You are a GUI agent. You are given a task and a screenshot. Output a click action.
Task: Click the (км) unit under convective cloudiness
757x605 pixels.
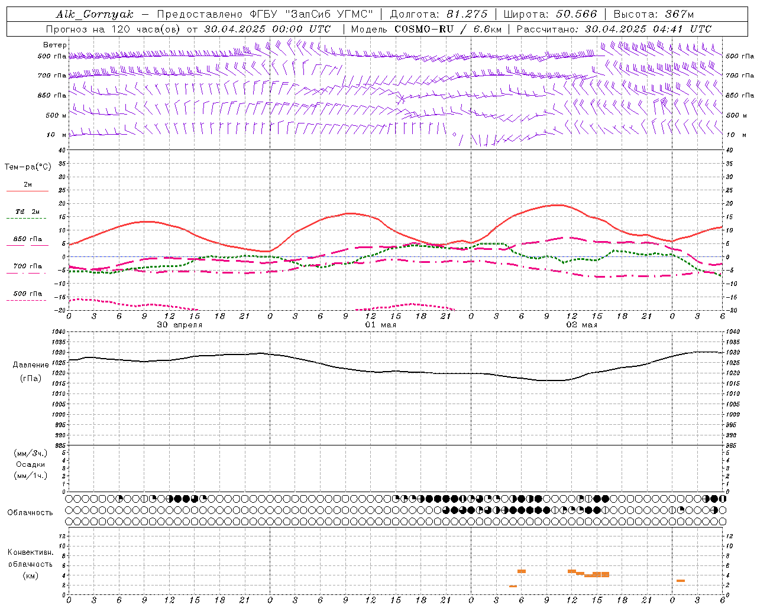click(x=31, y=575)
